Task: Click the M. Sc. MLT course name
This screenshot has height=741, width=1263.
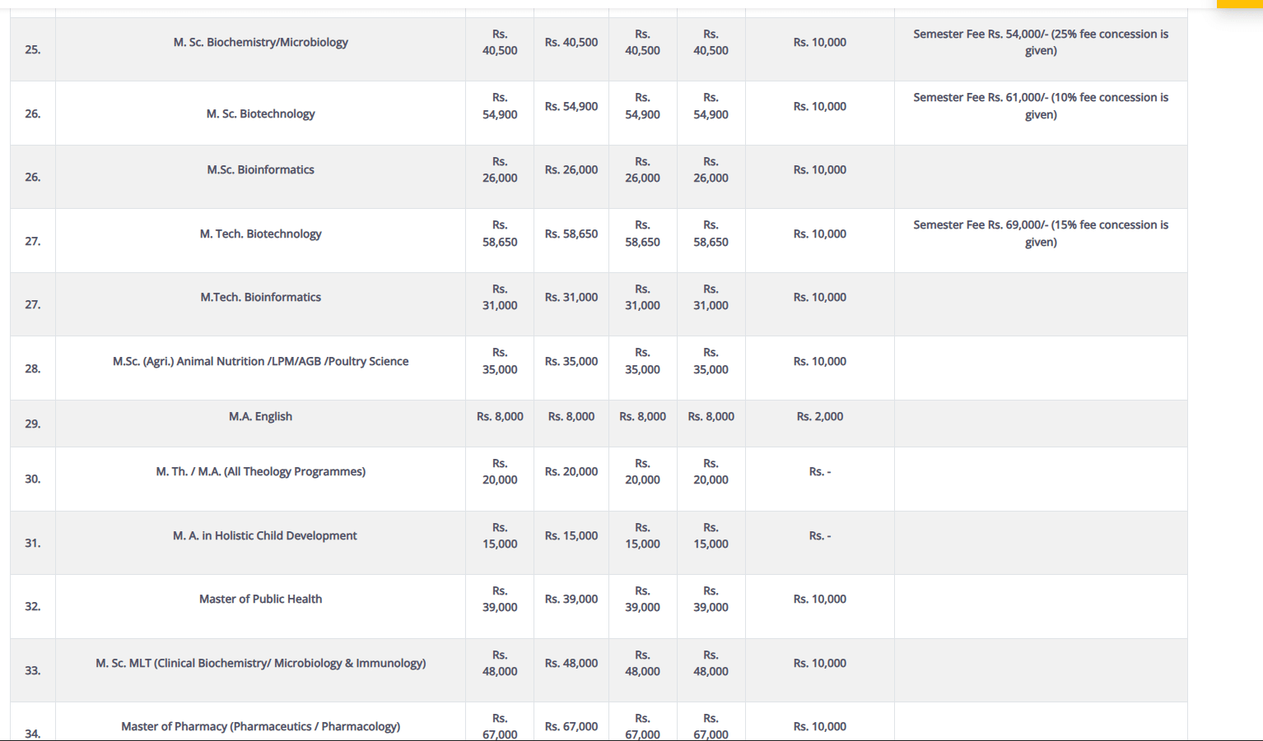Action: click(x=260, y=664)
